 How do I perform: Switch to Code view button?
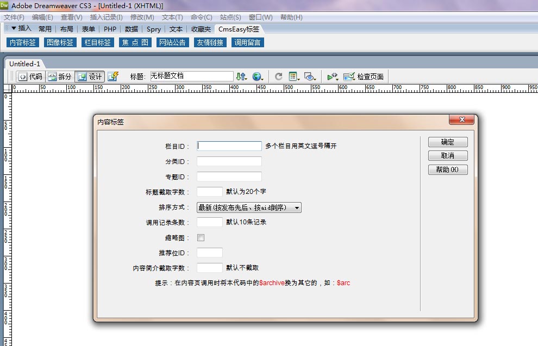(x=30, y=77)
